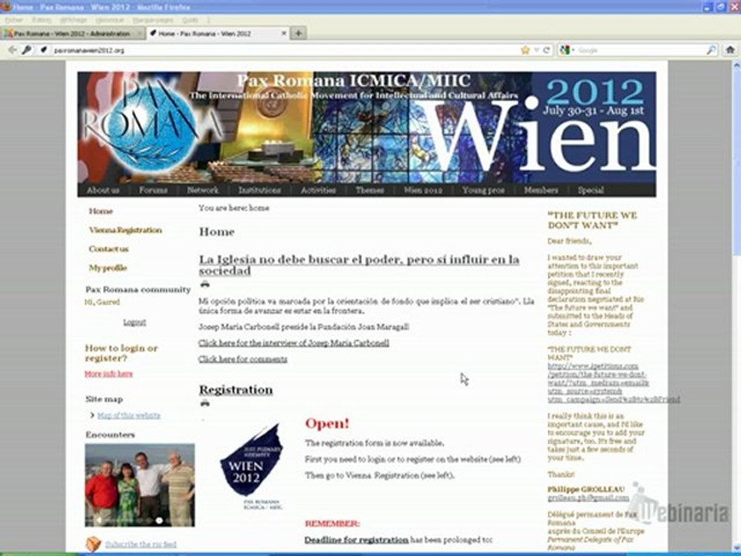Click the Subscribe the rss feed link
Screen dimensions: 741x556
coord(140,544)
